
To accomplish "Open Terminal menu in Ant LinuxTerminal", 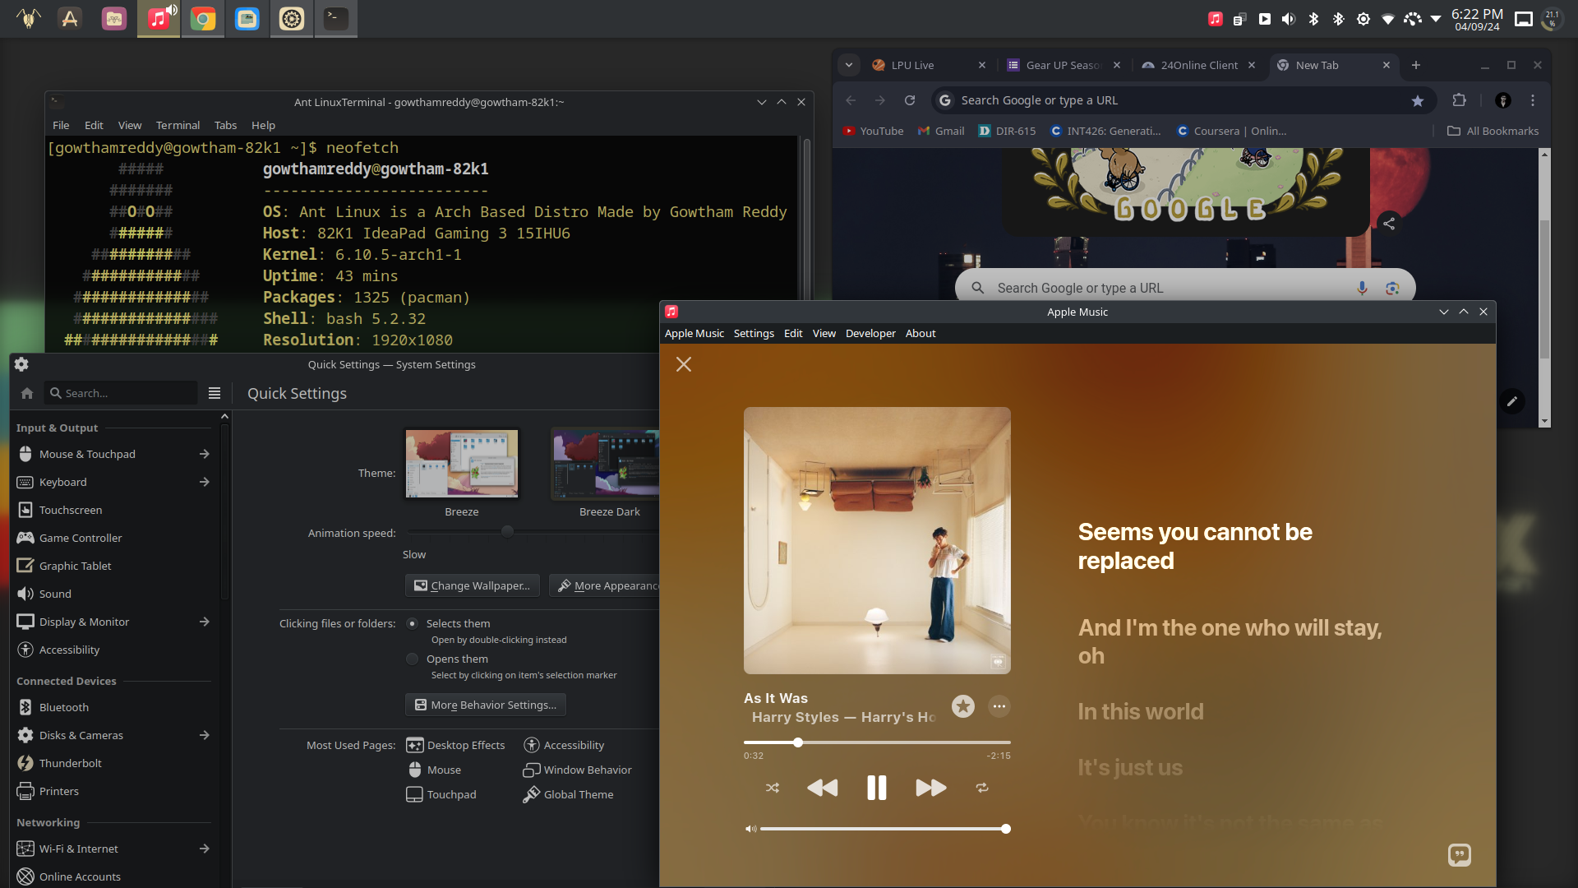I will (x=178, y=125).
